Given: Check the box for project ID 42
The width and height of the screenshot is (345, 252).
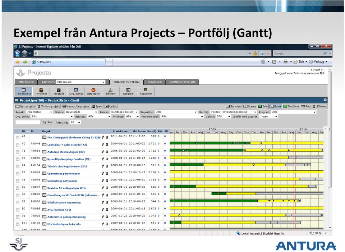Looking at the screenshot, I should pos(18,138).
